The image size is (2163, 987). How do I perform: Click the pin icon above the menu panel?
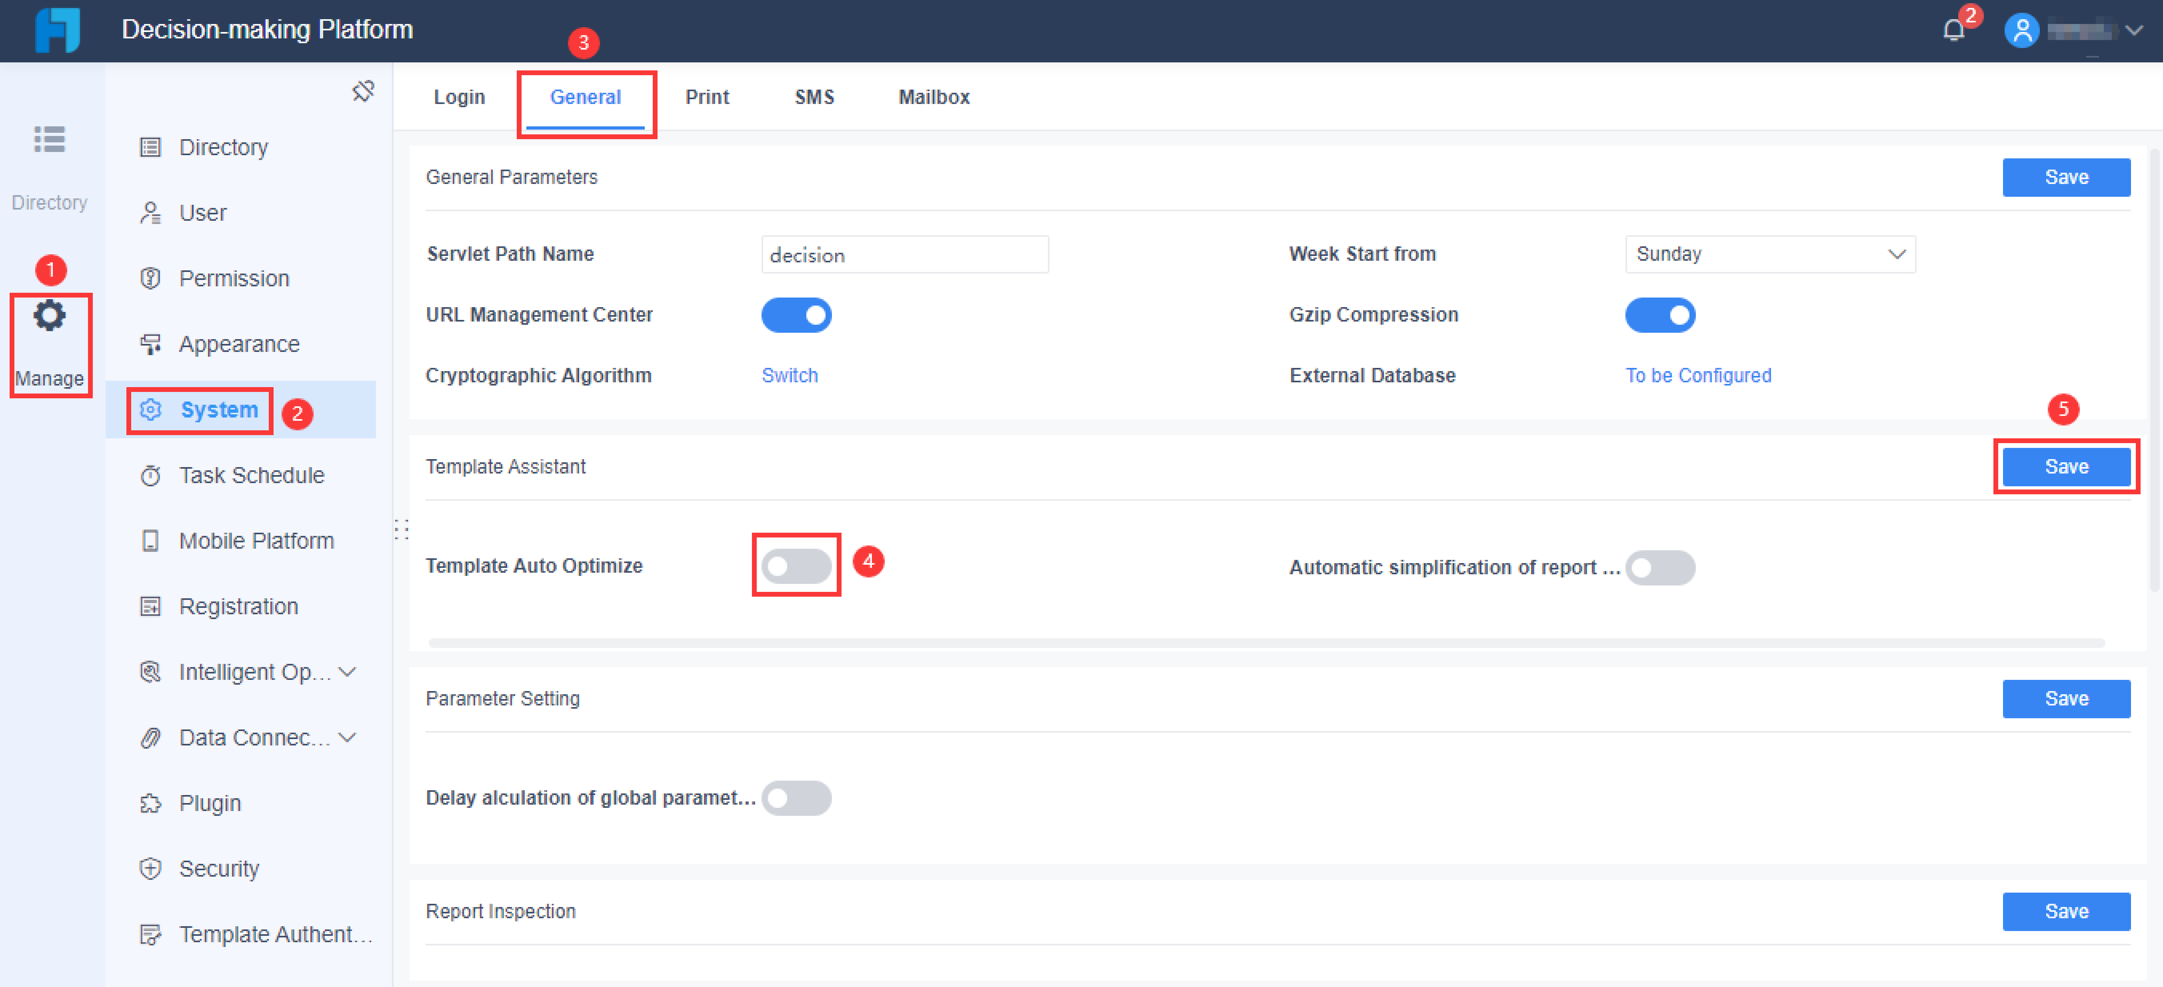coord(363,92)
